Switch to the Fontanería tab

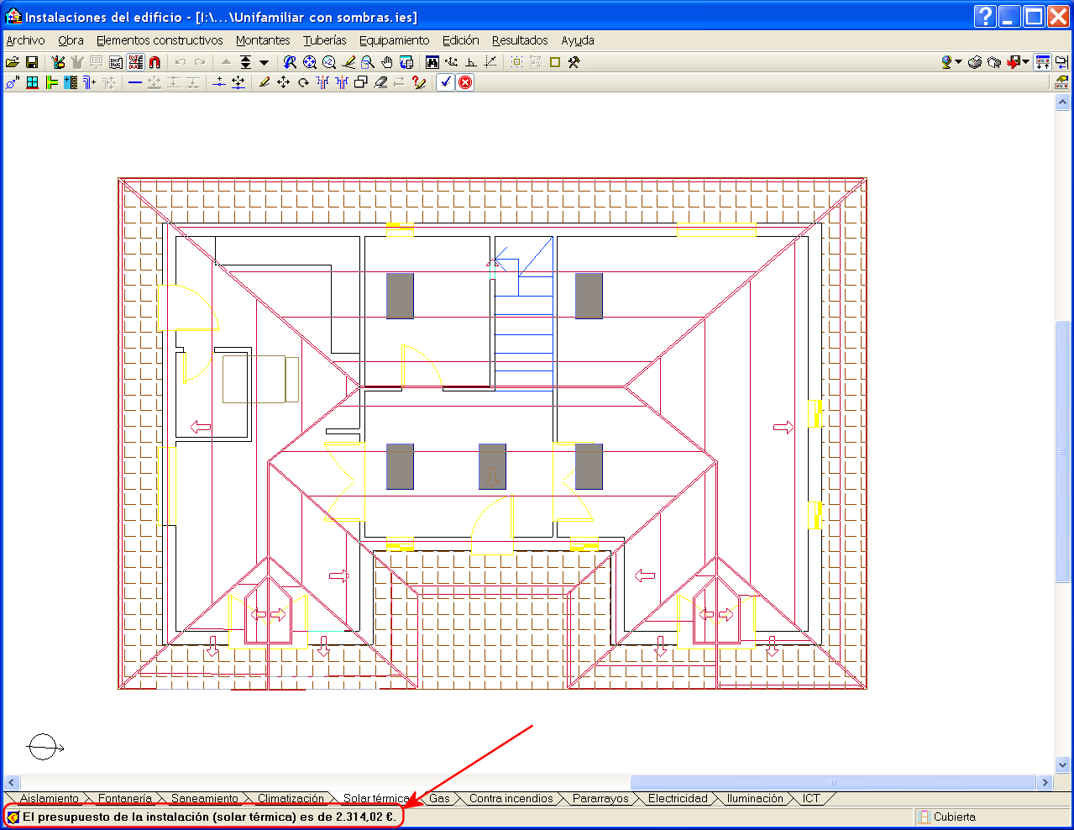coord(125,799)
